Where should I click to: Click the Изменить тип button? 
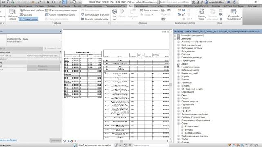tap(52, 48)
